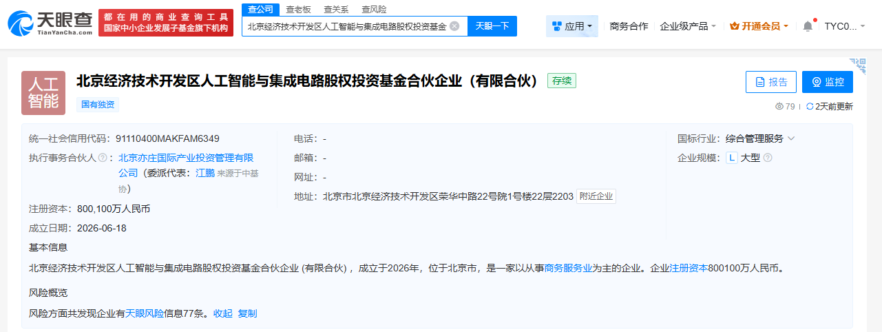Refresh via the 2天前更新 icon
Screen dimensions: 882x332
tap(810, 106)
